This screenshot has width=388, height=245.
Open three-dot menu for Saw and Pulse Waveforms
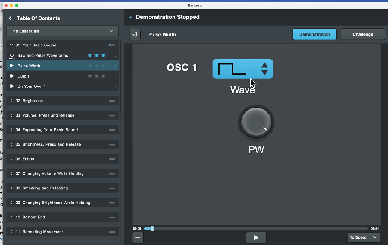115,56
